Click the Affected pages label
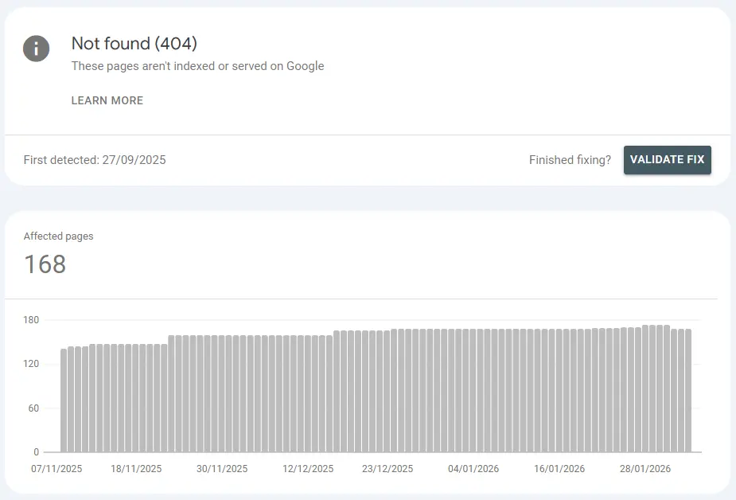 tap(58, 236)
